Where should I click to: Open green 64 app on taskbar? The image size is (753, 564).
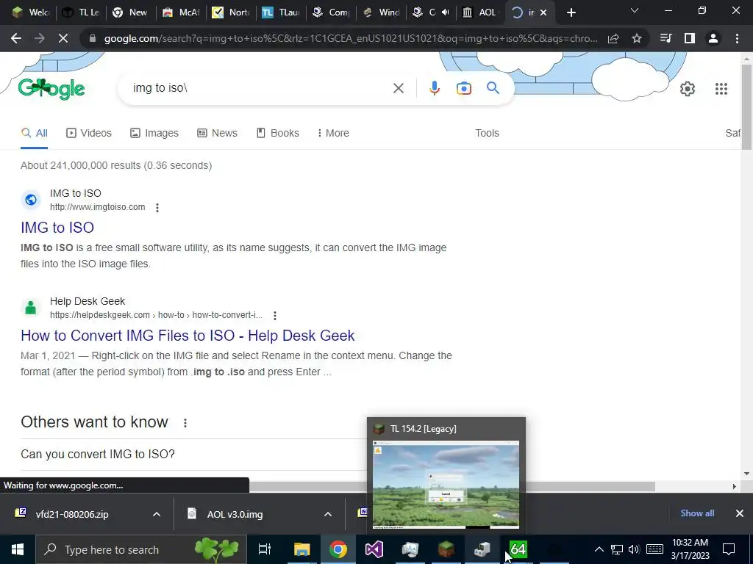[x=518, y=549]
